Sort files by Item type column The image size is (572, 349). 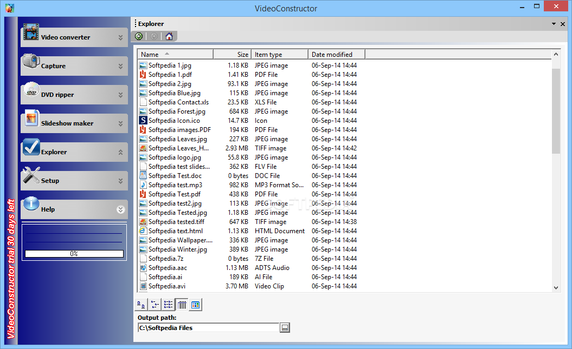[x=280, y=54]
